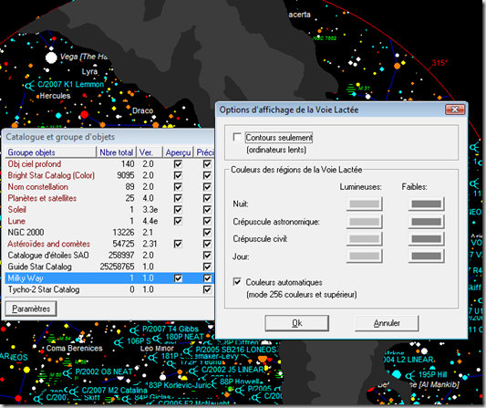Pick the Jour Faibles color swatch
This screenshot has height=408, width=486.
426,256
